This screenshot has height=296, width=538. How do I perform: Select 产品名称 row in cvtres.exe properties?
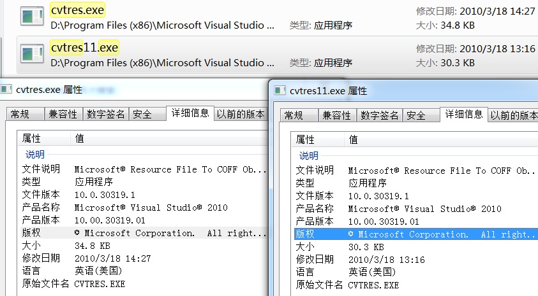(144, 208)
